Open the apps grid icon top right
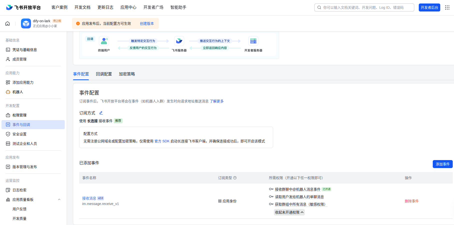Screen dimensions: 454x225 coord(447,7)
